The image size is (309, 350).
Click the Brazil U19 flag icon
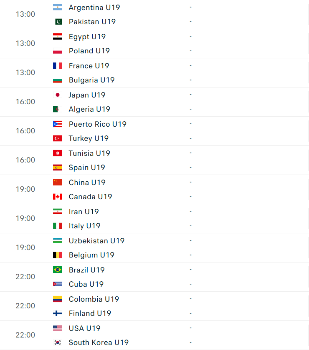[58, 270]
